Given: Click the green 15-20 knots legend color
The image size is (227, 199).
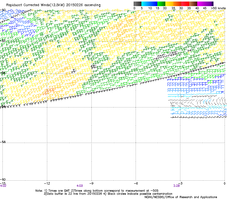Looking at the screenshot, I should tap(161, 4).
